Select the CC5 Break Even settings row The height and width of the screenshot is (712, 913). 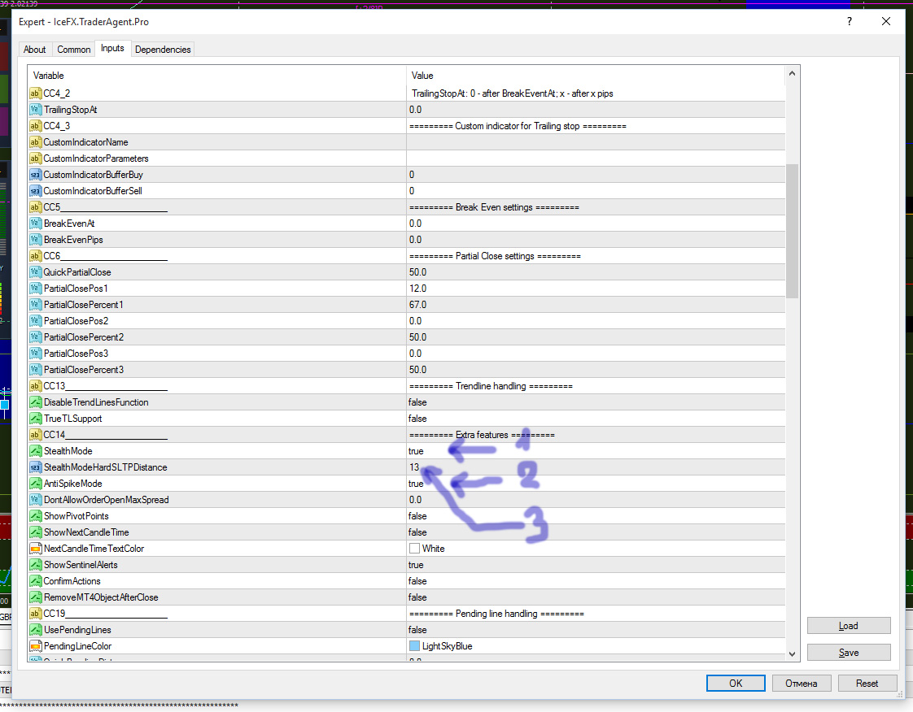pos(406,207)
